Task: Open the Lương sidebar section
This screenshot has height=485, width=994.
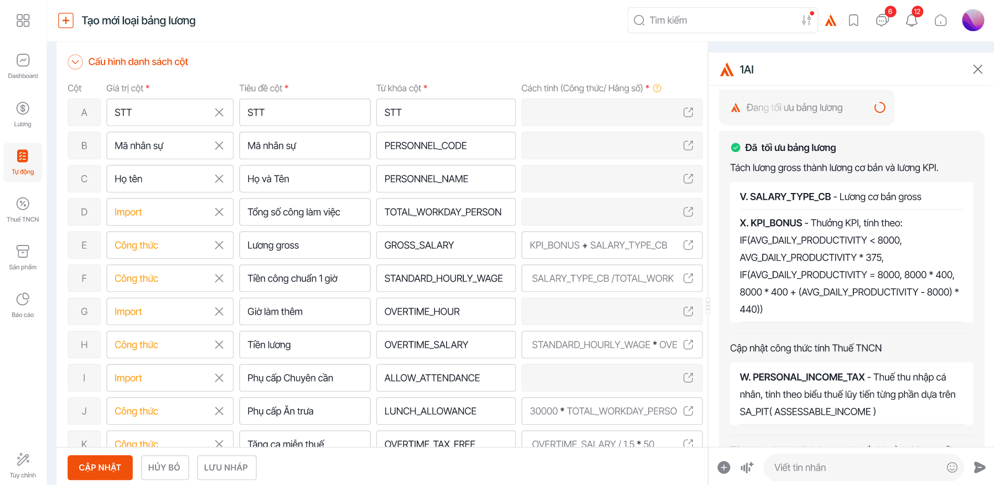Action: click(23, 114)
